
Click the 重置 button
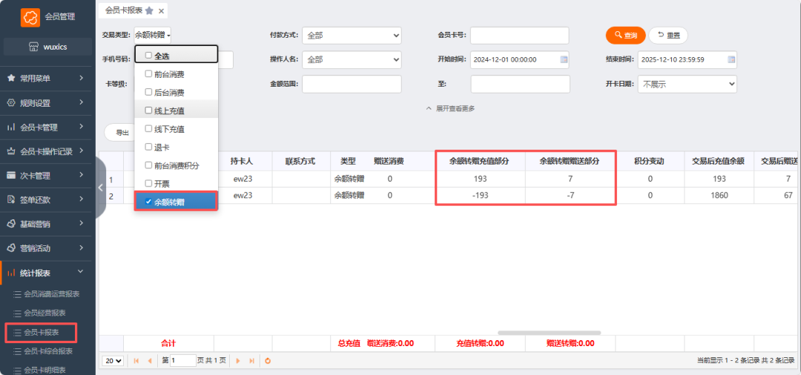(x=668, y=36)
